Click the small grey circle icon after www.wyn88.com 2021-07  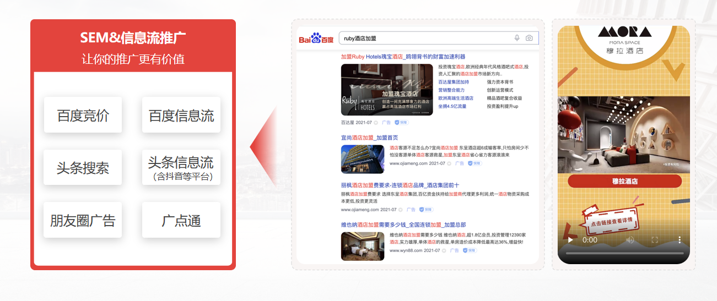[x=444, y=250]
